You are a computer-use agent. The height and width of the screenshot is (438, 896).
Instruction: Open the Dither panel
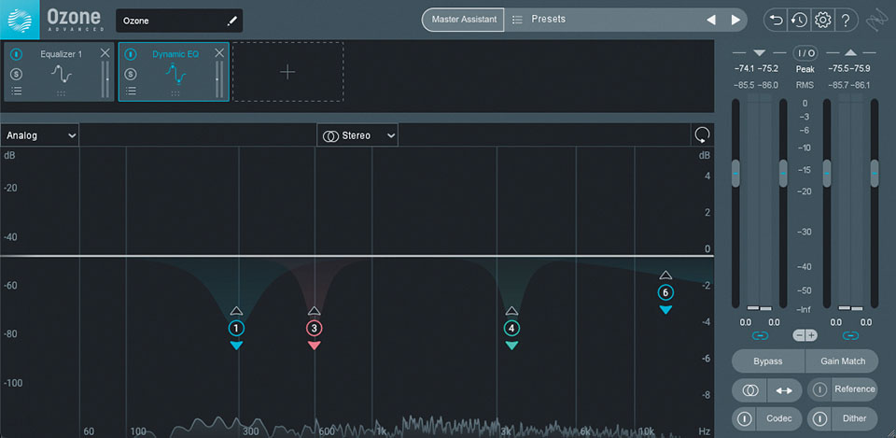(855, 418)
